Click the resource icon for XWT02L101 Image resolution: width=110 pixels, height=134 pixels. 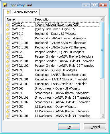8,61
